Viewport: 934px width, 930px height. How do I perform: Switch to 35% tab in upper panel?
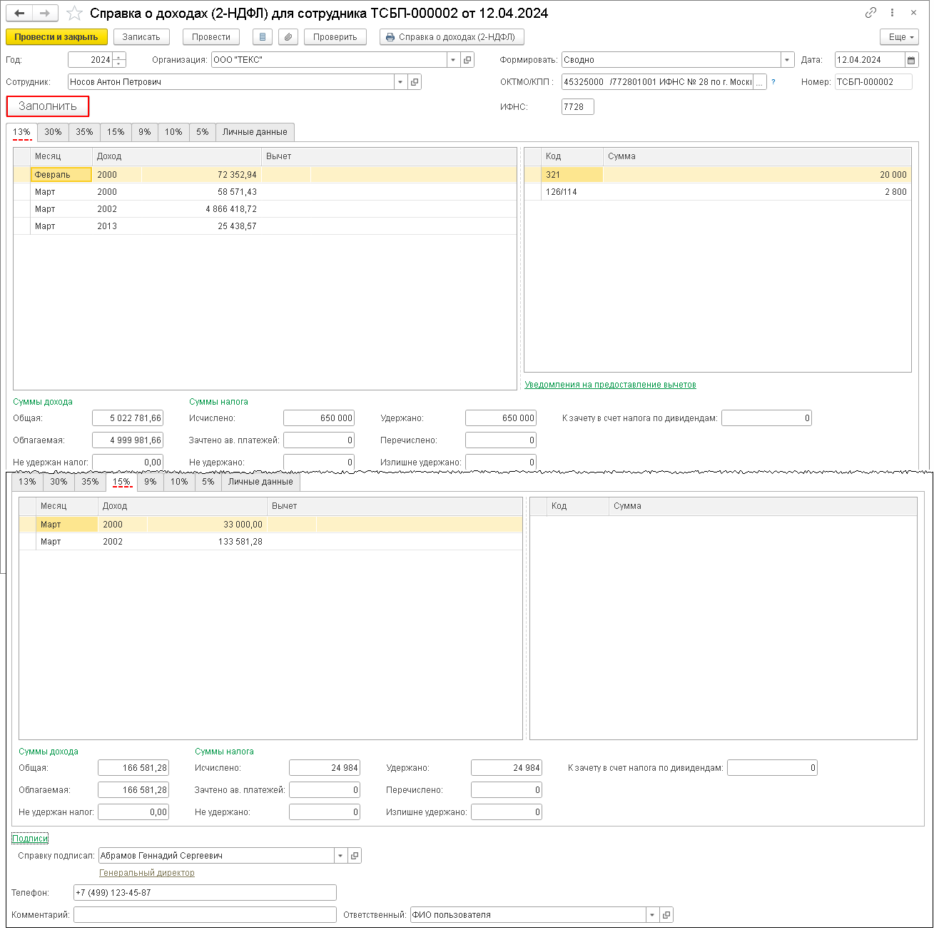84,132
